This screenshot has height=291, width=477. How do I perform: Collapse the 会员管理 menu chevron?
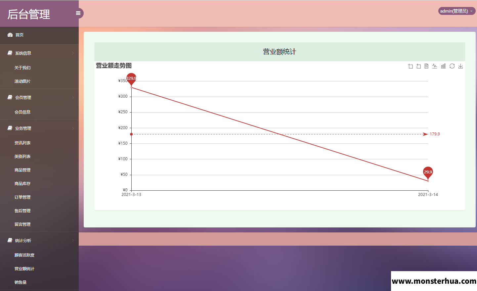click(x=73, y=97)
